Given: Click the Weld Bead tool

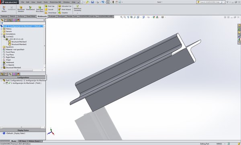Looking at the screenshot, I should pos(51,13).
